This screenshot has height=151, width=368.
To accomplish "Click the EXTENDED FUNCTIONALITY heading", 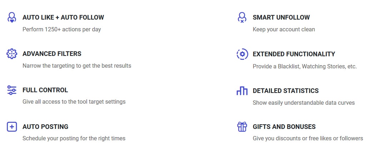I will (294, 54).
